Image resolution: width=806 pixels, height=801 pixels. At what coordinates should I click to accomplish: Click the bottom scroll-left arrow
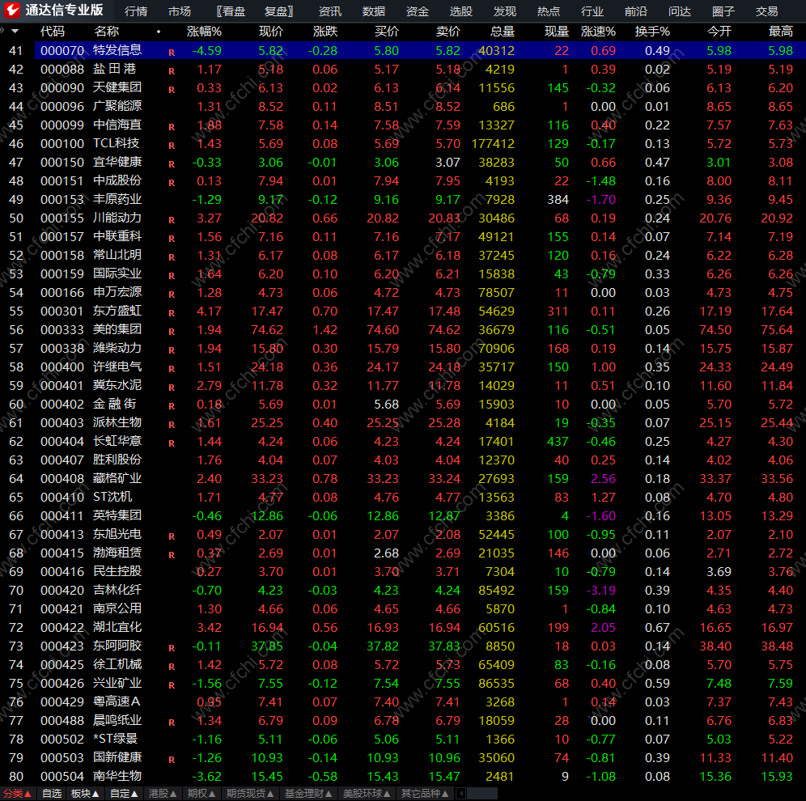tap(461, 794)
